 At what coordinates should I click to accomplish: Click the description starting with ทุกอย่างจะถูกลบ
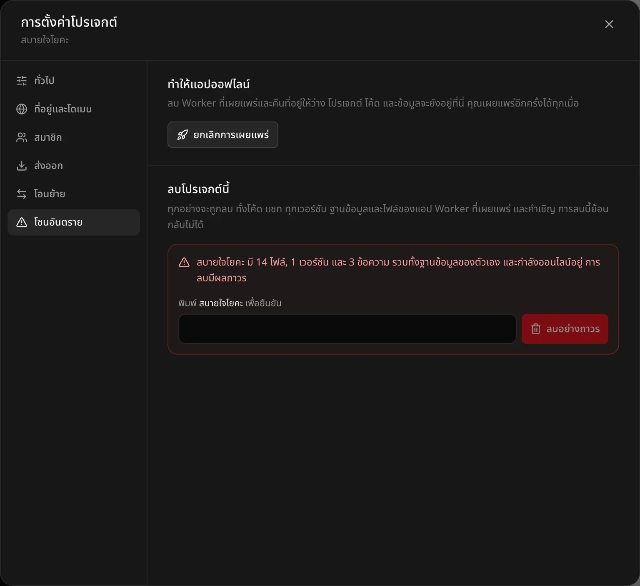tap(388, 216)
